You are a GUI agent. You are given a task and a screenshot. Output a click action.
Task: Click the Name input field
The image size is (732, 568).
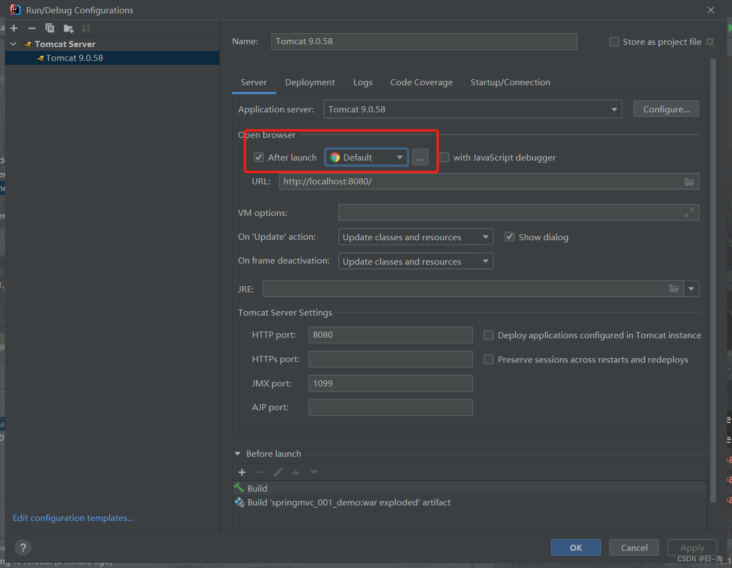point(424,42)
